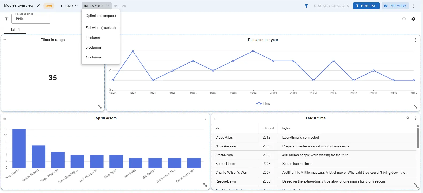Image resolution: width=423 pixels, height=193 pixels.
Task: Open Top 10 actors options menu
Action: [205, 118]
